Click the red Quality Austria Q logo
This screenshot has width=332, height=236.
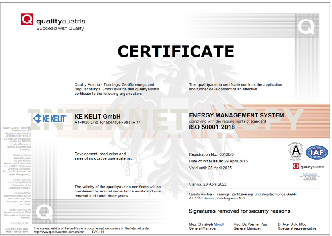(x=27, y=19)
